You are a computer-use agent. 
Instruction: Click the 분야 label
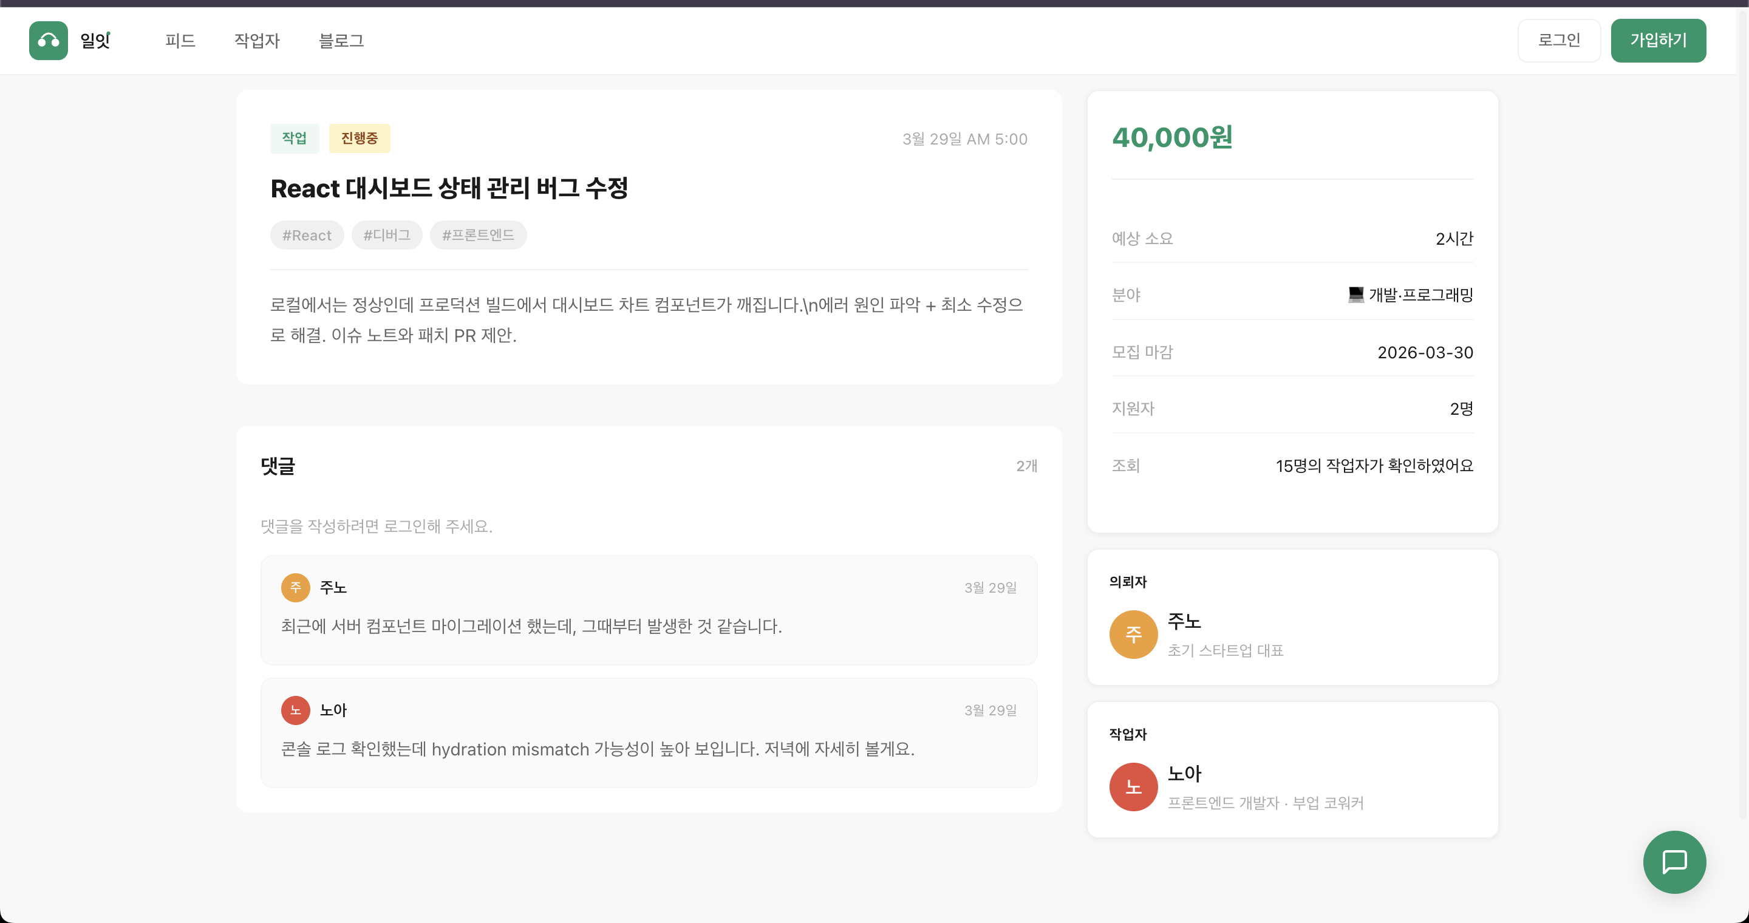click(x=1126, y=295)
